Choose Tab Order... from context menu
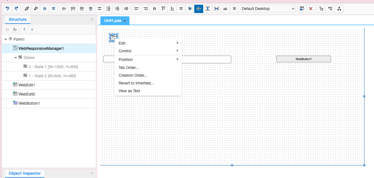This screenshot has height=178, width=374. point(129,68)
